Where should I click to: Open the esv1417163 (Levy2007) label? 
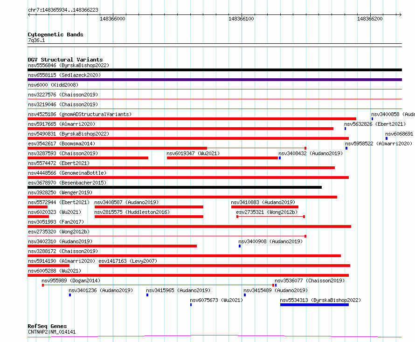(x=128, y=261)
